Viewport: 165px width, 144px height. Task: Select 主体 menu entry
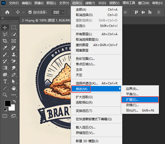(97, 69)
